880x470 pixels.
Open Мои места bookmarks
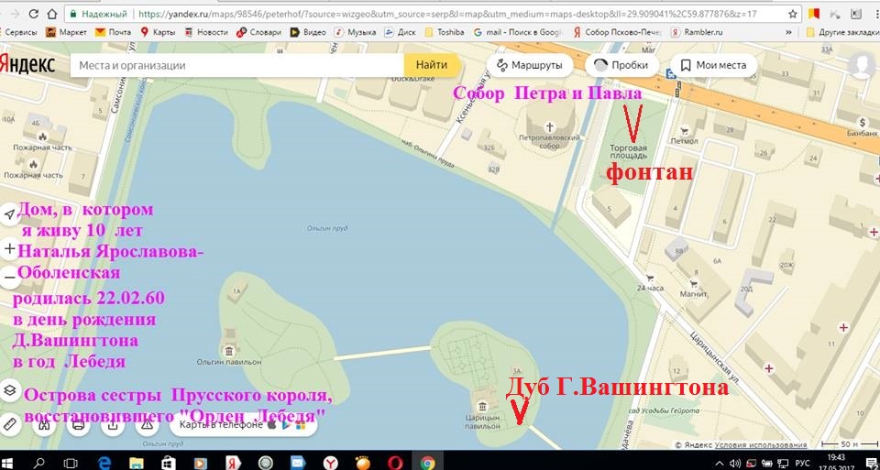point(713,65)
